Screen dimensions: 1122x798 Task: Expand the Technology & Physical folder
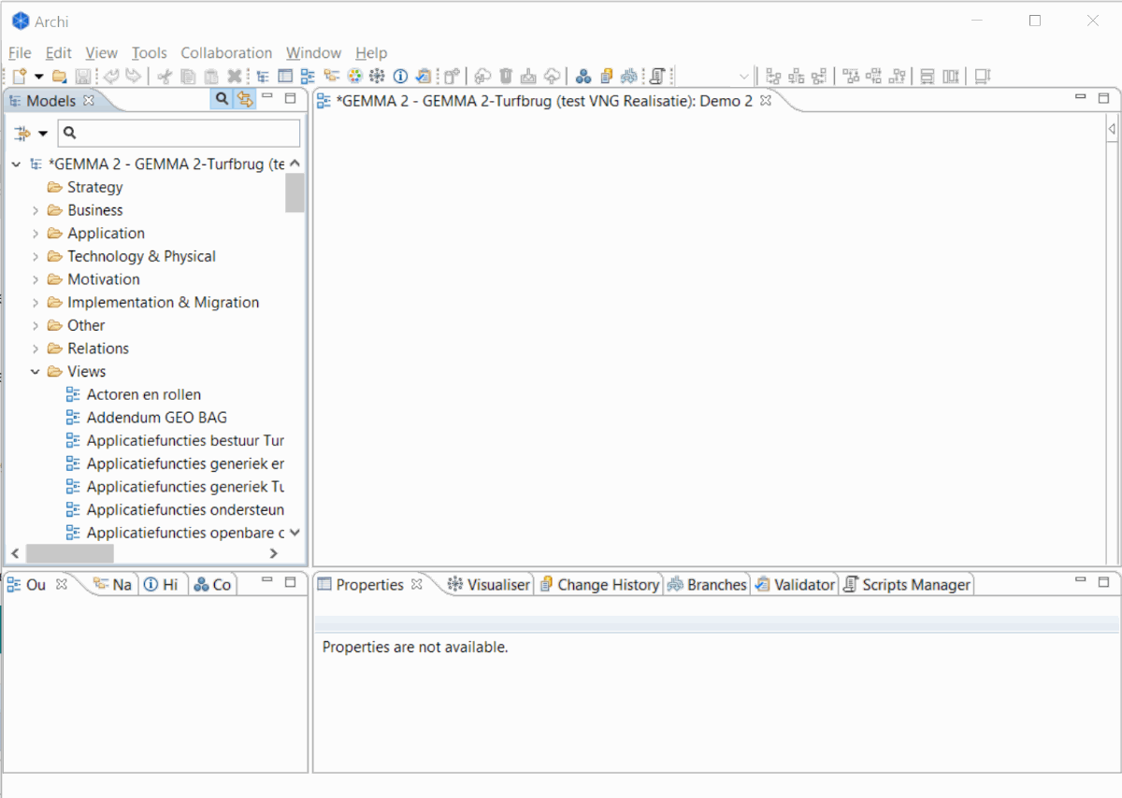(x=36, y=256)
